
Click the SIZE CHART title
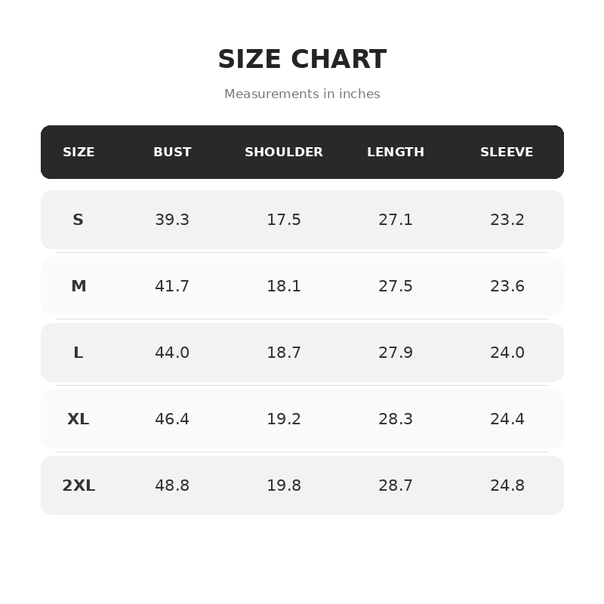(303, 59)
